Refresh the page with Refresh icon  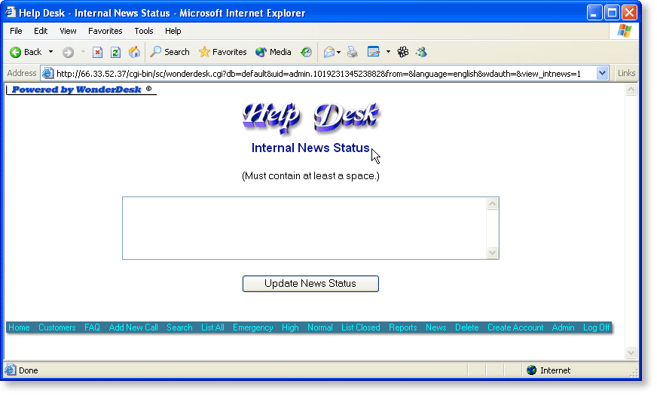pyautogui.click(x=115, y=53)
